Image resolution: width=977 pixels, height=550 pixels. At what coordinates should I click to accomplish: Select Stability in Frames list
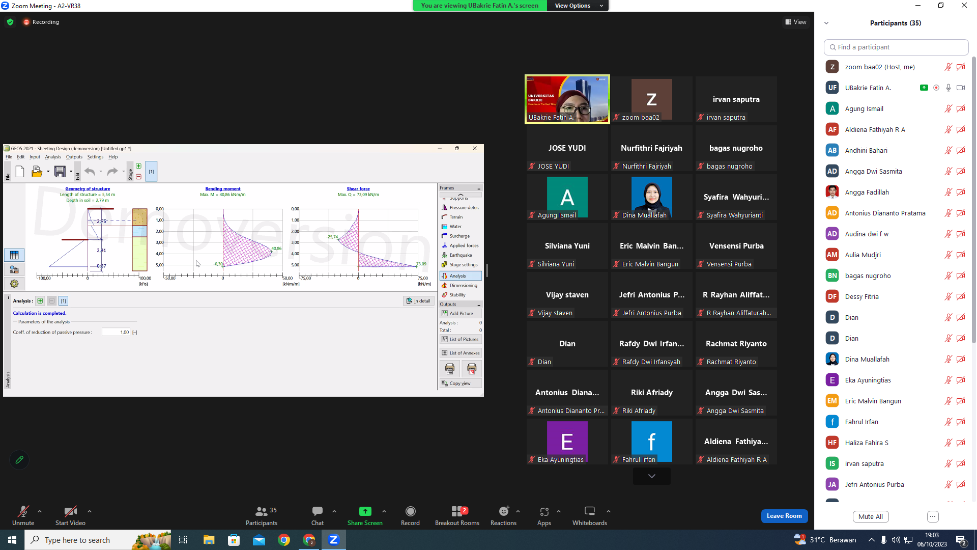pos(461,295)
